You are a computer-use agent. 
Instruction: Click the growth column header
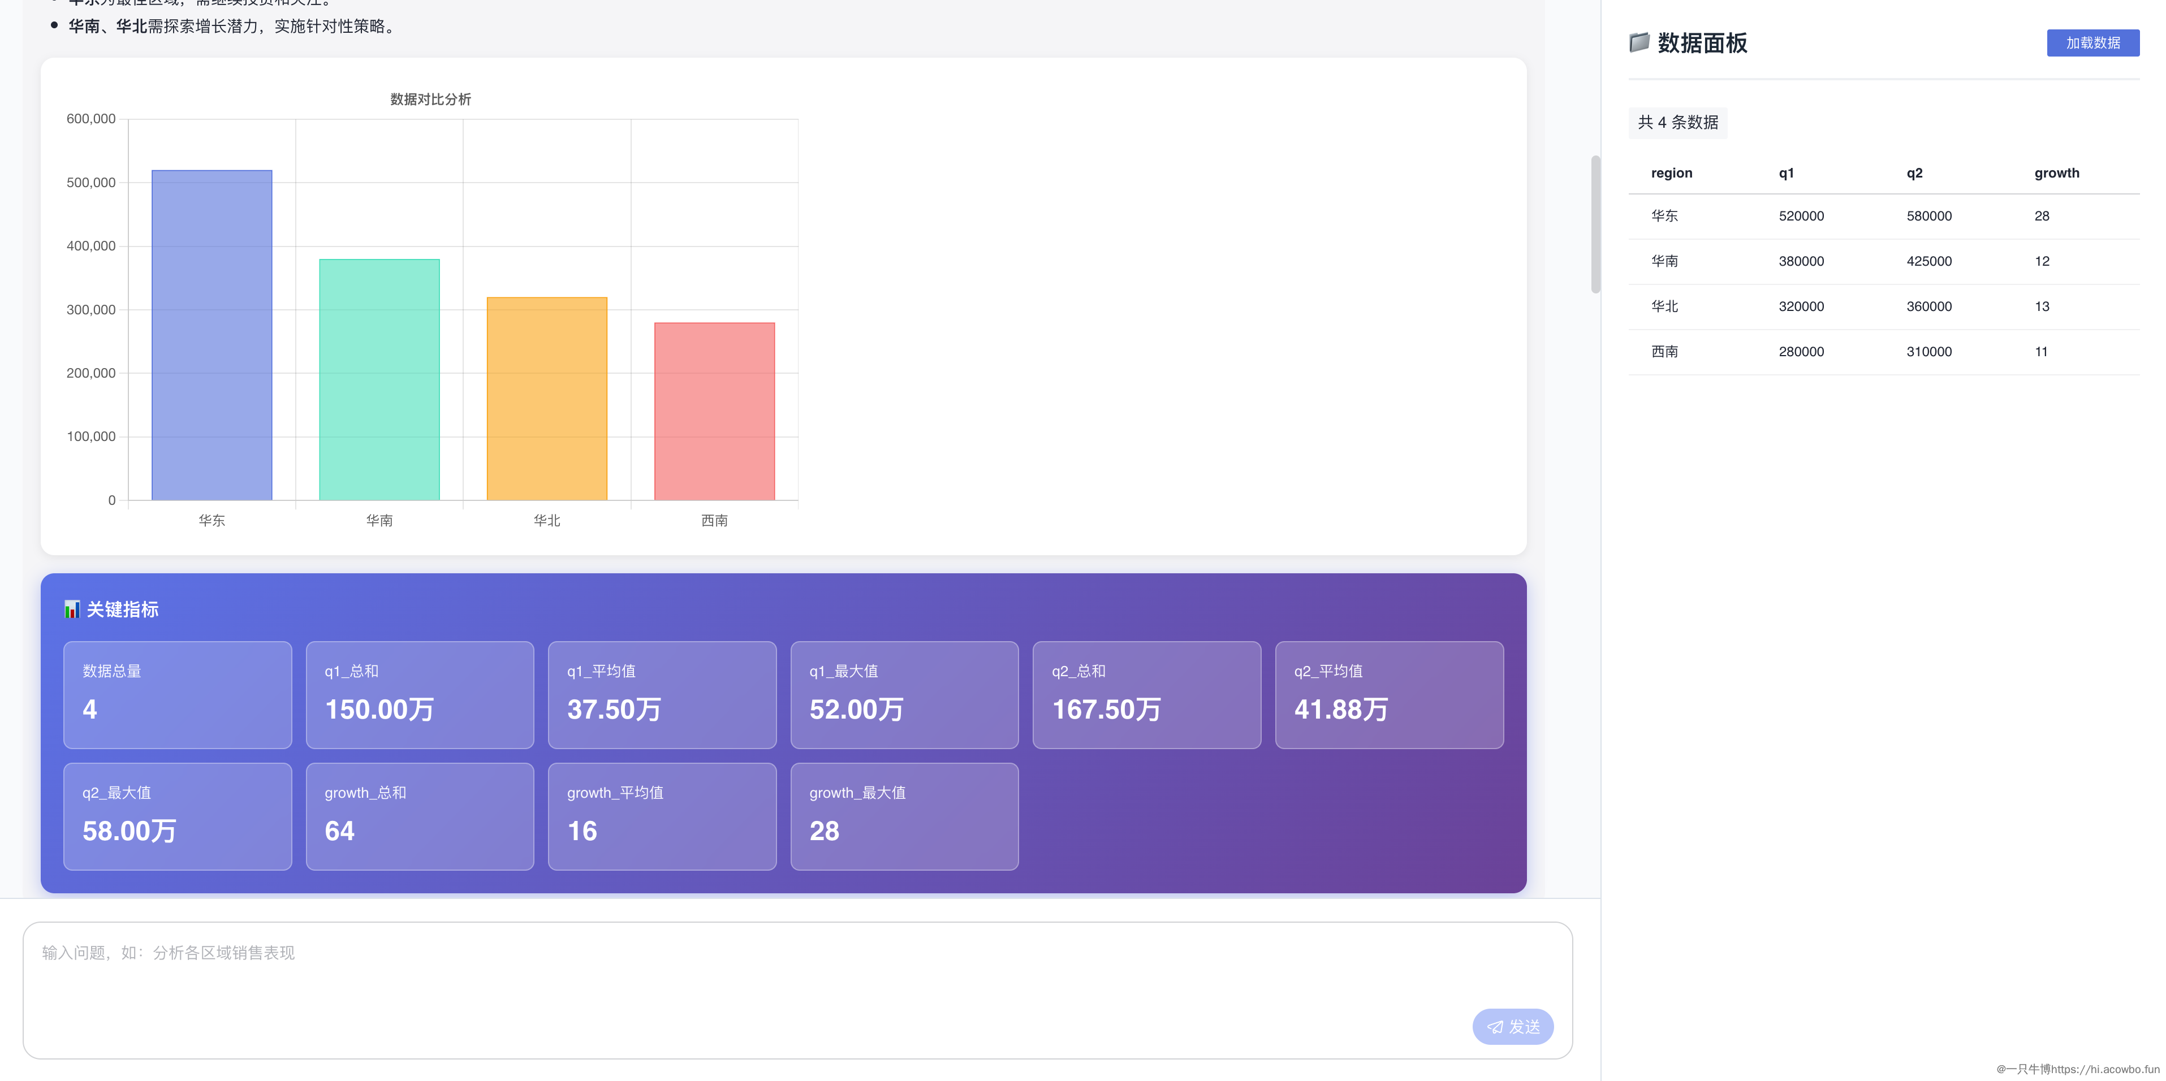[2056, 173]
